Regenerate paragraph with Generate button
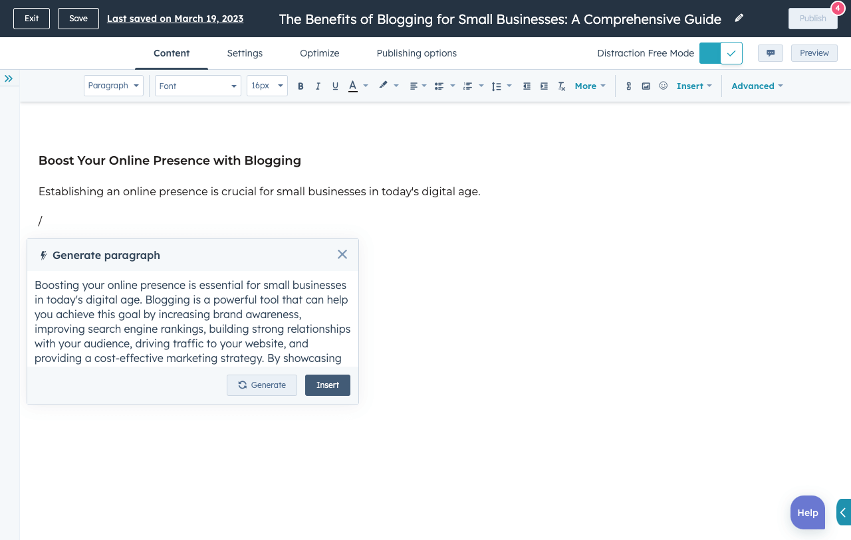851x540 pixels. click(262, 385)
